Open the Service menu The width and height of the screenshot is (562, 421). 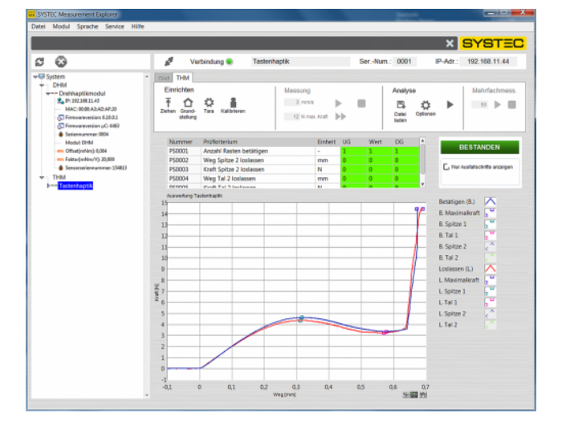(114, 26)
